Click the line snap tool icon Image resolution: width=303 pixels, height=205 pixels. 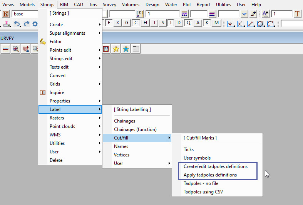coord(250,24)
